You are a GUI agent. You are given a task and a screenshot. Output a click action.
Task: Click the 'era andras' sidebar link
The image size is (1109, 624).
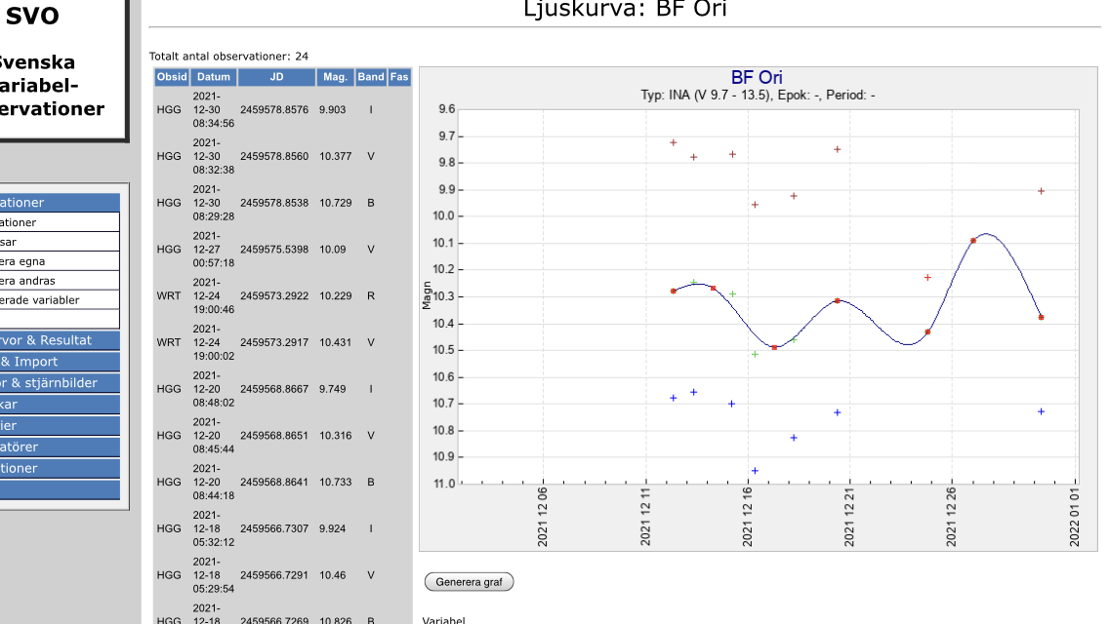pos(59,281)
